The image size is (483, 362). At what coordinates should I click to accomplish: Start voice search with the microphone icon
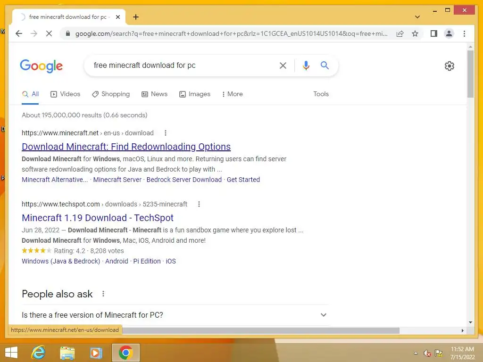click(306, 65)
